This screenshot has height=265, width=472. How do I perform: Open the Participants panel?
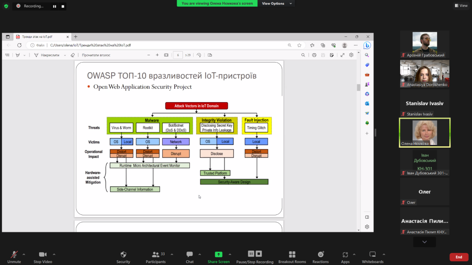pos(156,257)
